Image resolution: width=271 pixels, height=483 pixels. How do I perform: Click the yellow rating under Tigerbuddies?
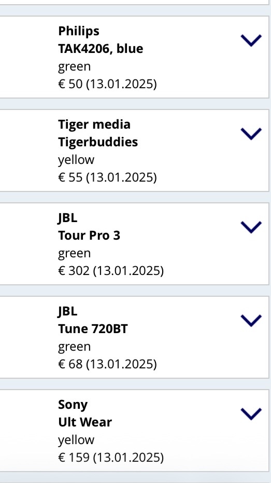coord(76,160)
